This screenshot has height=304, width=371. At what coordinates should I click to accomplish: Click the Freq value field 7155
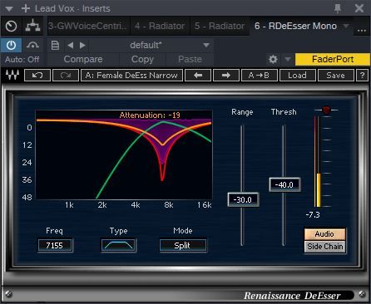tap(55, 245)
